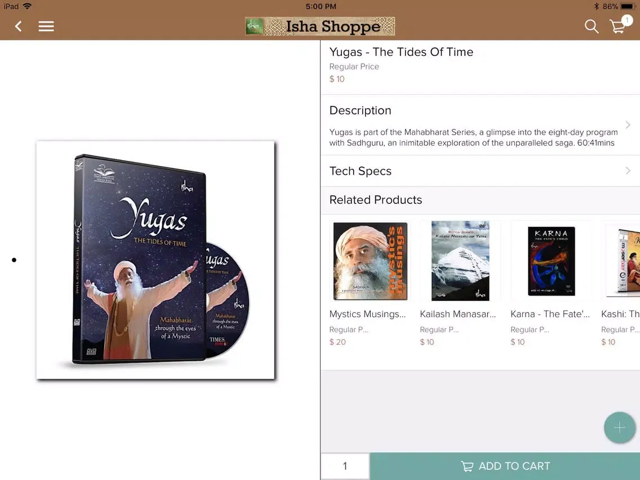Tap the Related Products heading

coord(376,199)
